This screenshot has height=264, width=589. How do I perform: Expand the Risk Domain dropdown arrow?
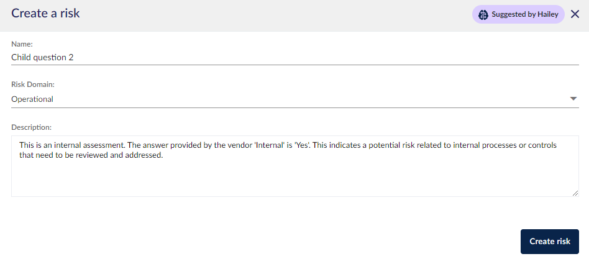[573, 99]
